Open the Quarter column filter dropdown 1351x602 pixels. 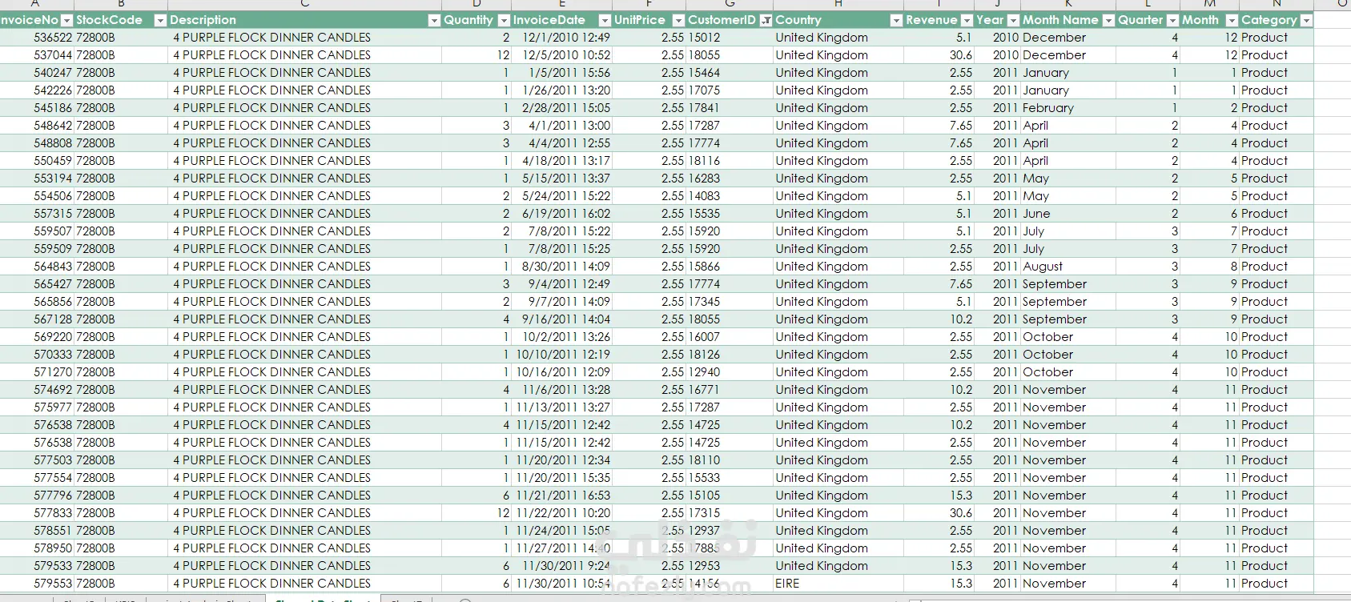point(1172,20)
